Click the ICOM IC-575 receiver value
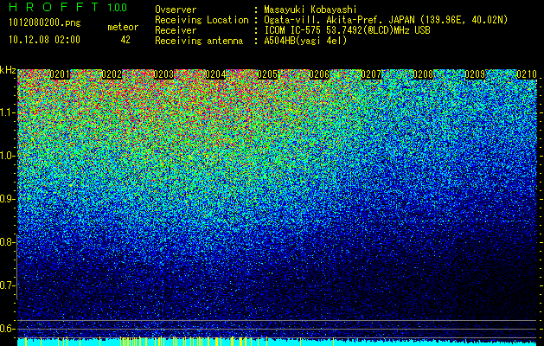 click(x=347, y=30)
